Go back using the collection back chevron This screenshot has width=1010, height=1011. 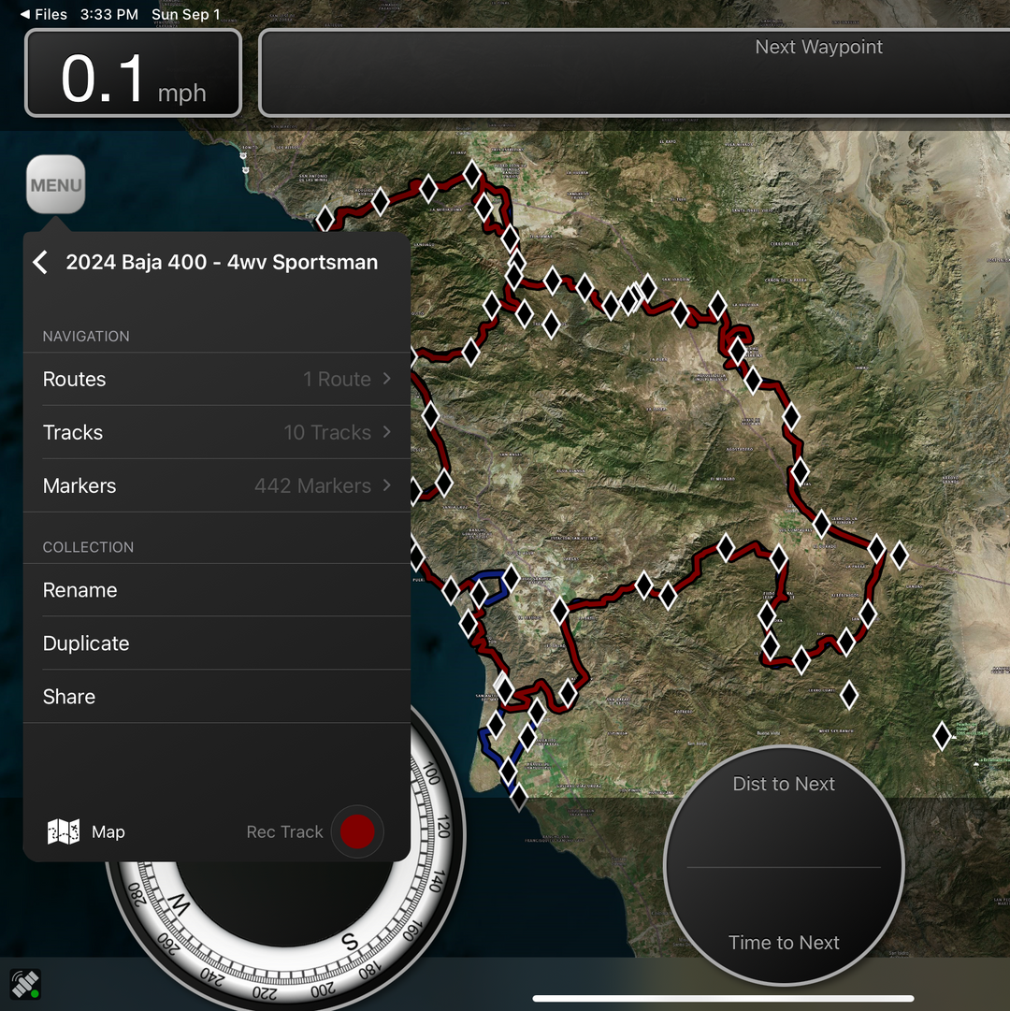click(x=40, y=262)
